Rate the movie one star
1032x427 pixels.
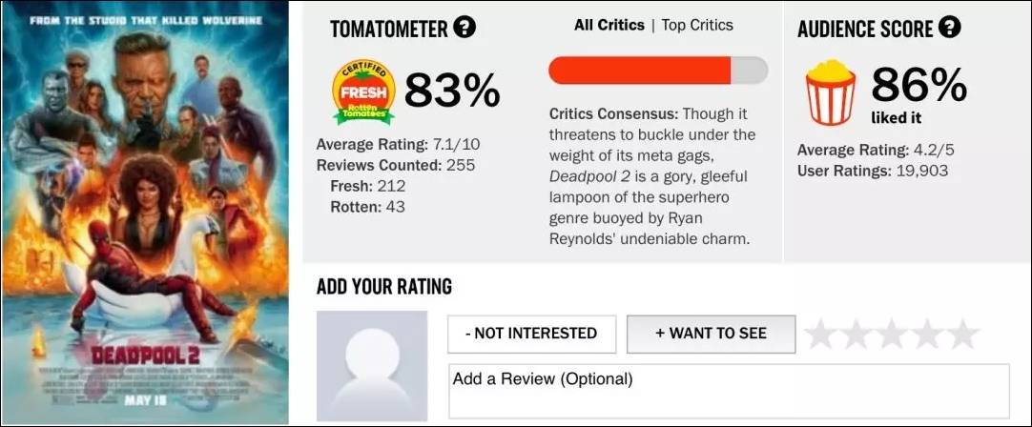click(822, 334)
